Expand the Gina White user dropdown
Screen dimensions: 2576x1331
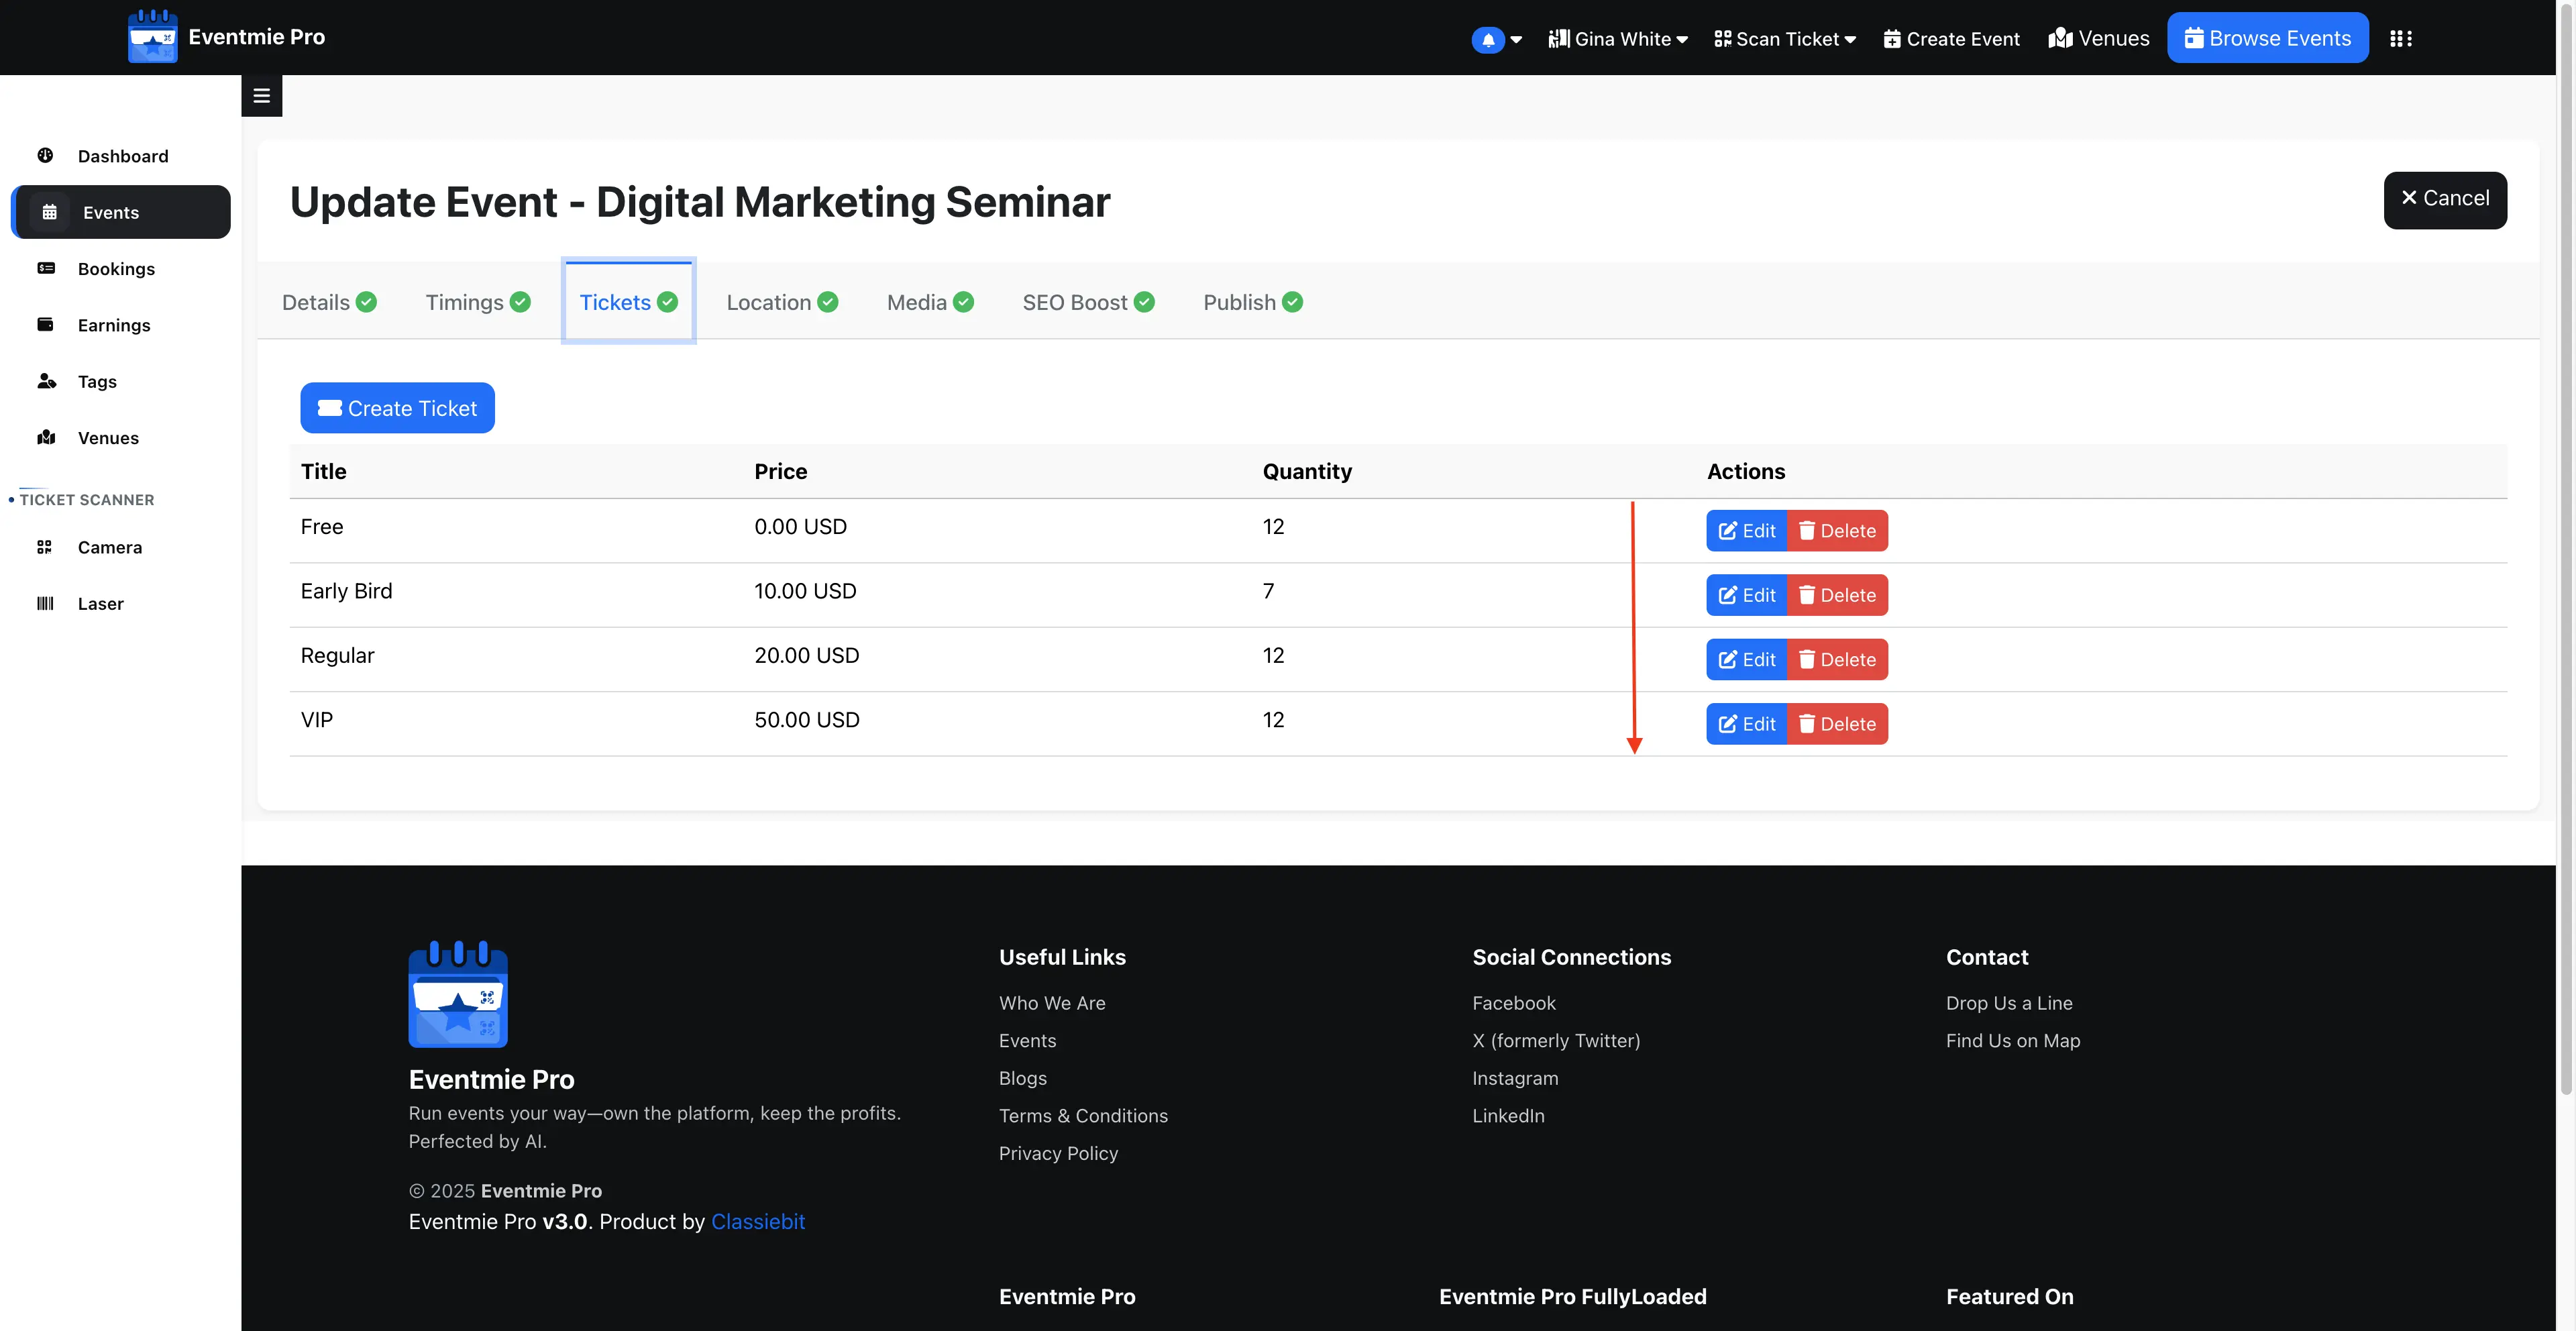click(1618, 39)
